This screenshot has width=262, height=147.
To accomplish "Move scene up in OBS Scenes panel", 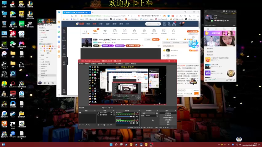I will 86,125.
